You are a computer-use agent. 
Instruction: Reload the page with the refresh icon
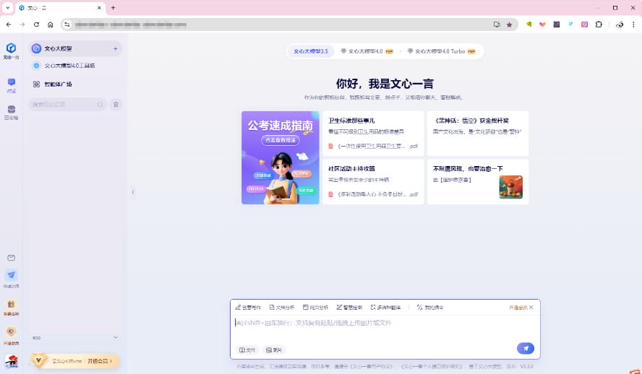pos(36,25)
